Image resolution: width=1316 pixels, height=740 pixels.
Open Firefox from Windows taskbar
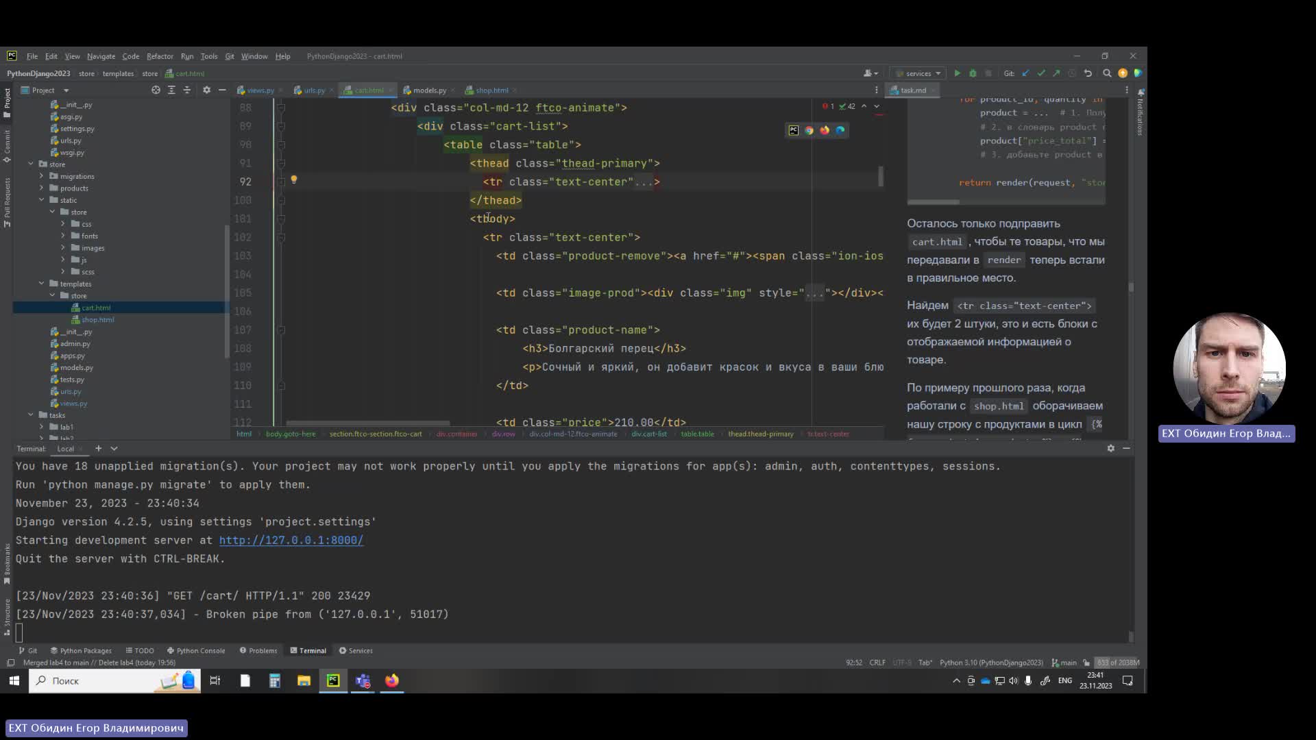(391, 680)
